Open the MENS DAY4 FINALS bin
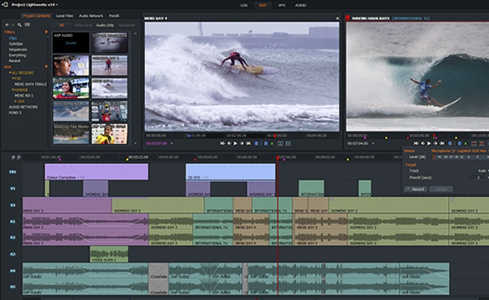This screenshot has height=300, width=489. [x=30, y=84]
